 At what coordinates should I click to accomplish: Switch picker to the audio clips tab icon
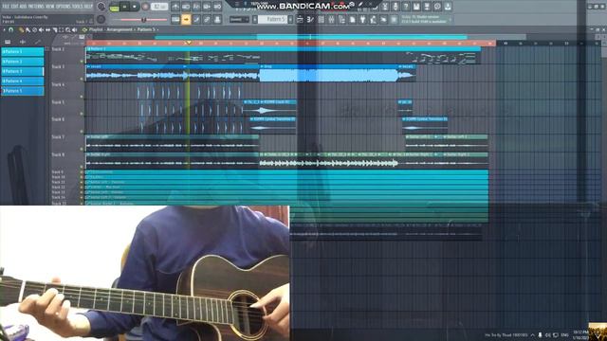pyautogui.click(x=23, y=42)
